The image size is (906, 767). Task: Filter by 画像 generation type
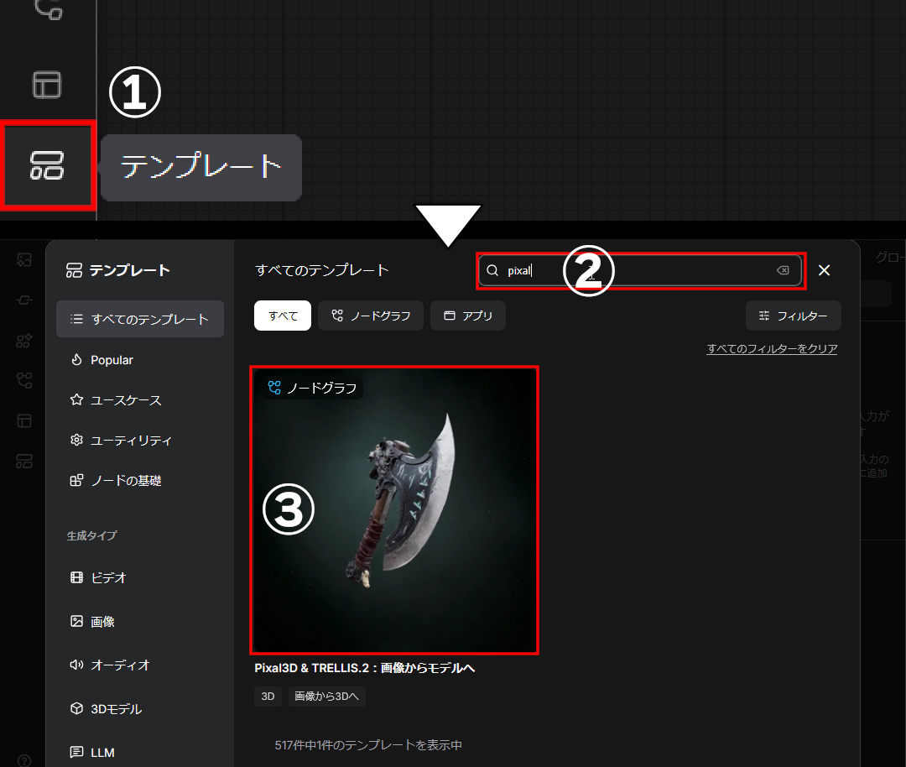(140, 621)
